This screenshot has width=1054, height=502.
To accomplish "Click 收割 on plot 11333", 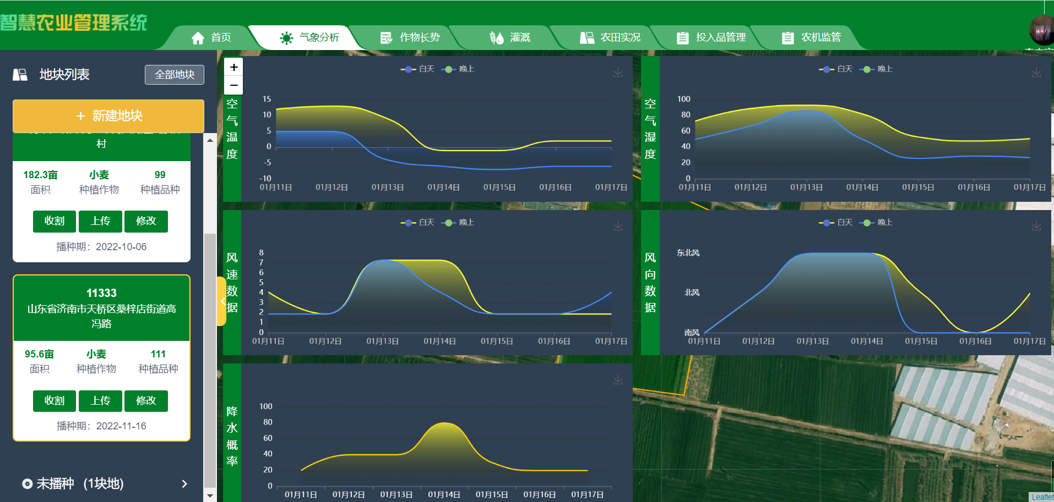I will click(x=54, y=401).
